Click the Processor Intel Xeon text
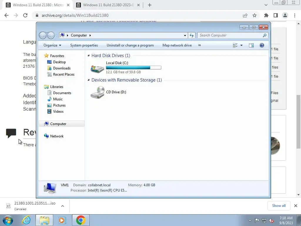The height and width of the screenshot is (226, 301). [x=107, y=190]
